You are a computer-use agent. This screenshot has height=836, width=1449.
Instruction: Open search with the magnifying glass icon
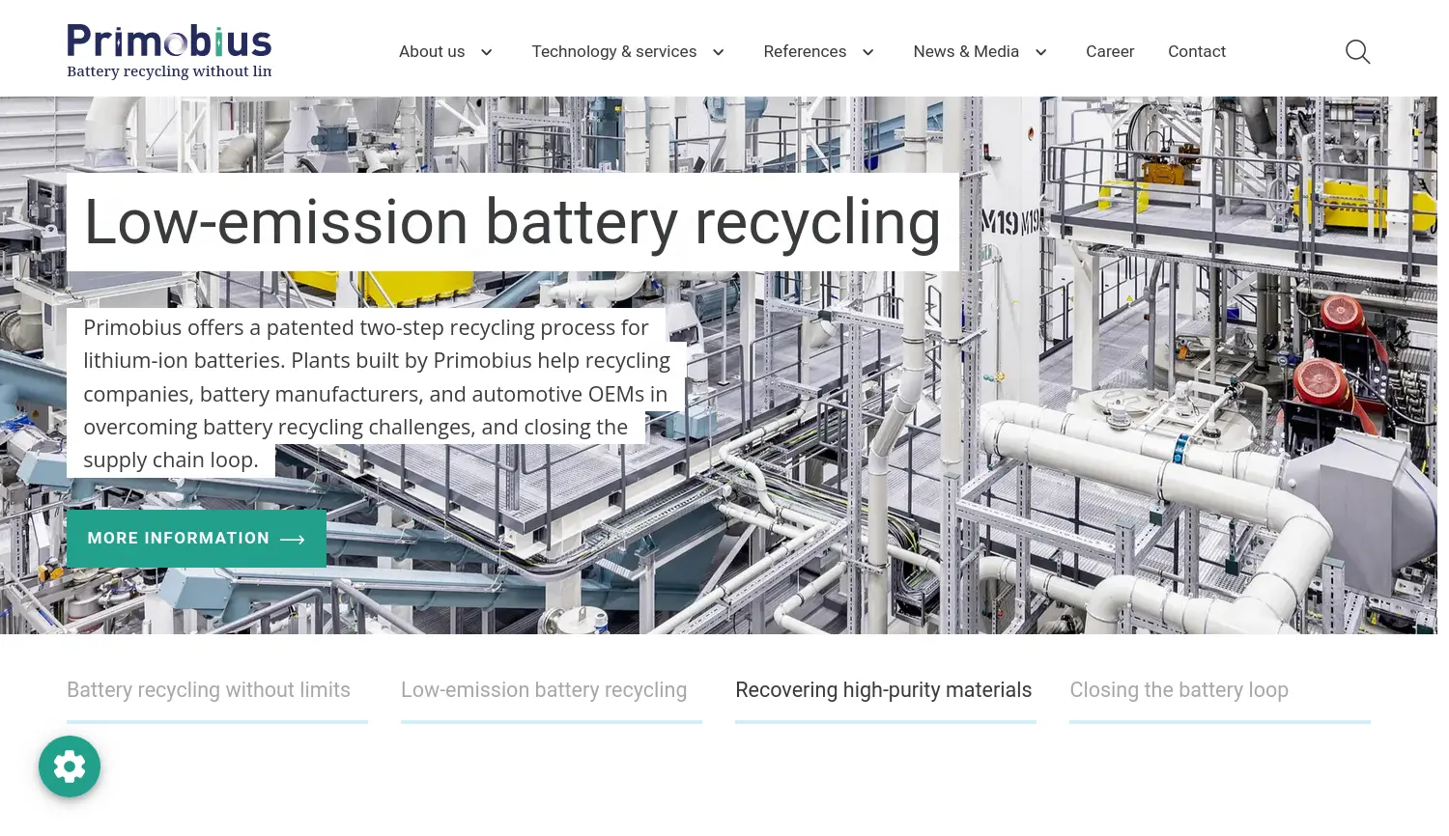(x=1357, y=51)
